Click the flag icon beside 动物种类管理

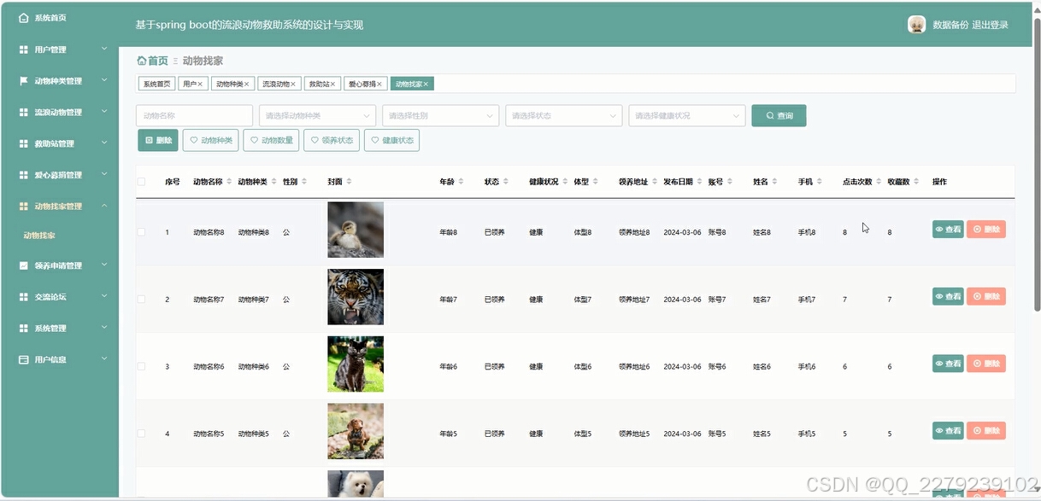(24, 81)
